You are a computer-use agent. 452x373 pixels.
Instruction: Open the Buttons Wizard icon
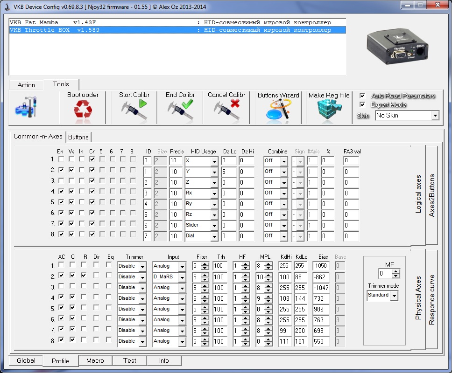278,111
